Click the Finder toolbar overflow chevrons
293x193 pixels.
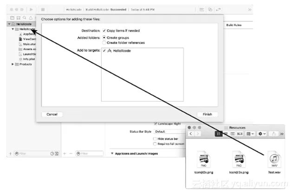point(282,134)
